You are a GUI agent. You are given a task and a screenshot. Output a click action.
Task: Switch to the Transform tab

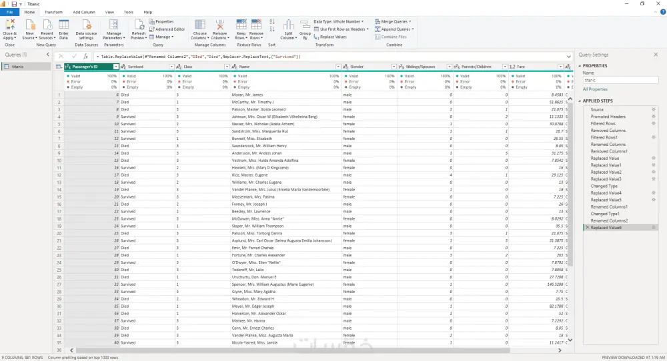53,12
